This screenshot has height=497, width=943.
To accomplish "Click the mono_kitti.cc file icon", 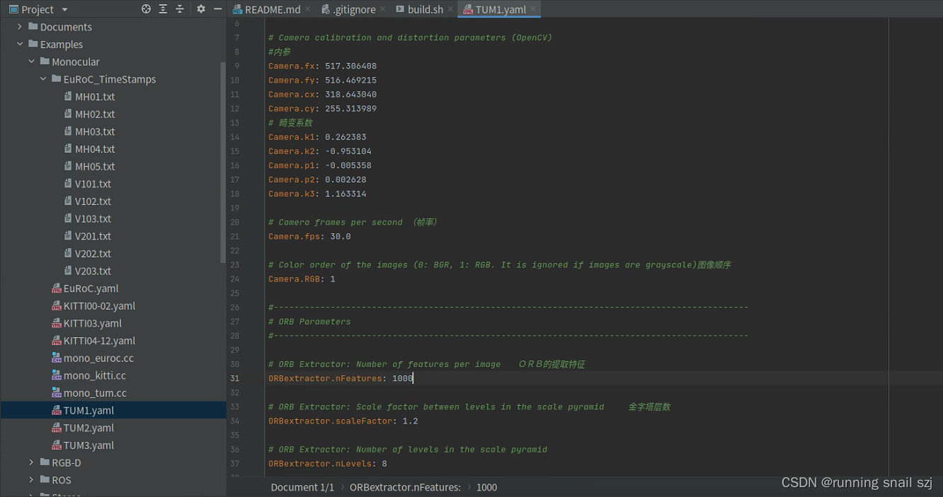I will 57,375.
